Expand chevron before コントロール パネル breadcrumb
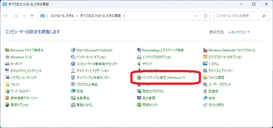The width and height of the screenshot is (273, 128). [x=47, y=16]
